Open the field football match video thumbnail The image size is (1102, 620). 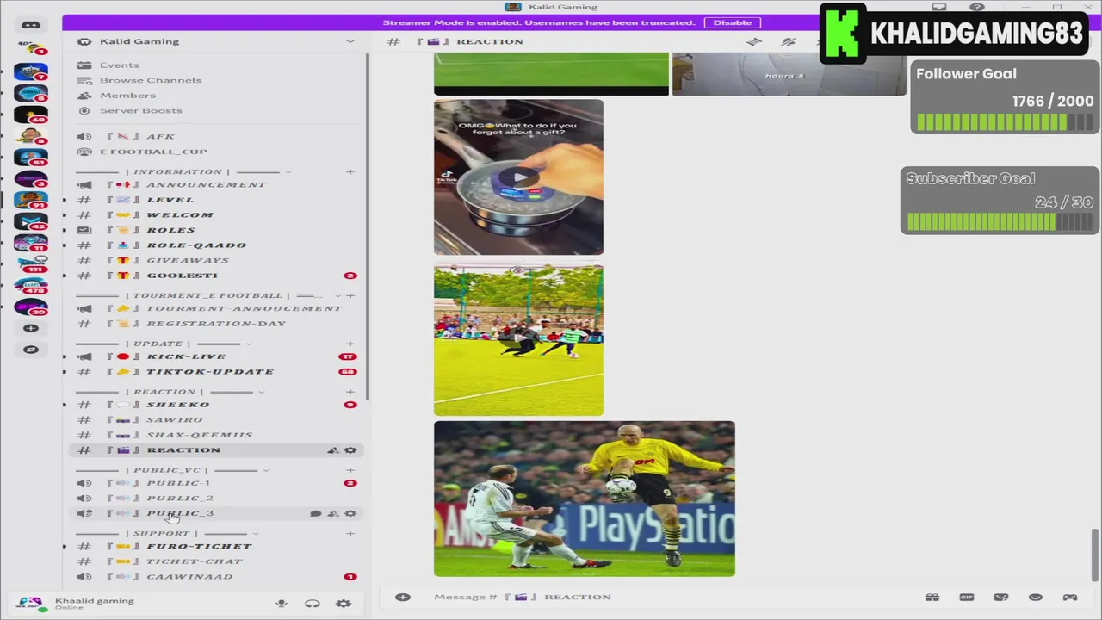pyautogui.click(x=518, y=340)
